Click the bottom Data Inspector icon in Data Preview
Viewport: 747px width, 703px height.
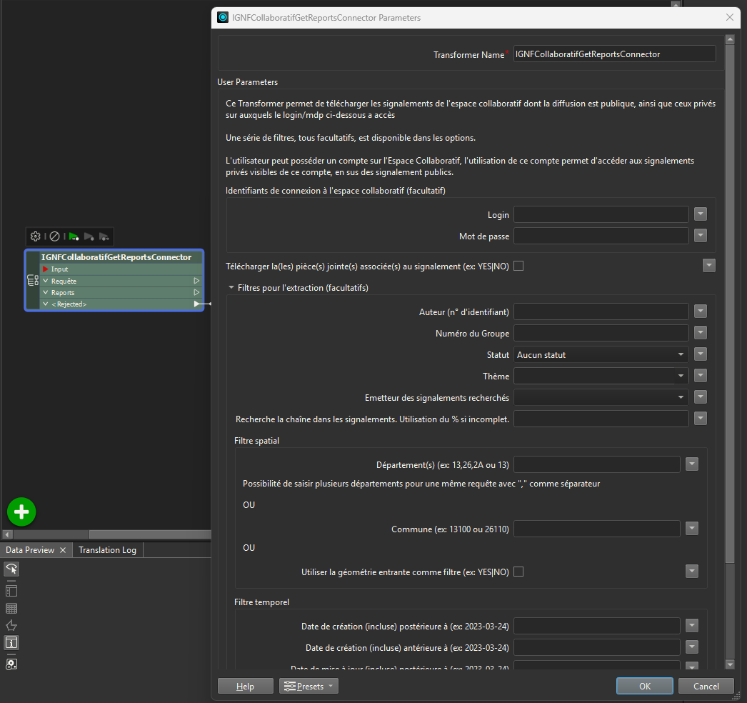[11, 664]
